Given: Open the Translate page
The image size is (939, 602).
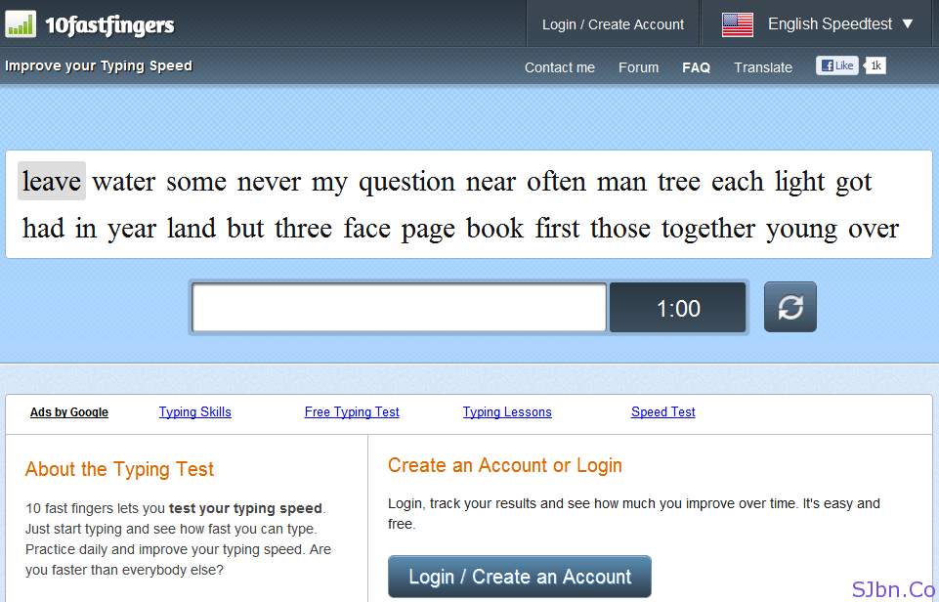Looking at the screenshot, I should (763, 67).
